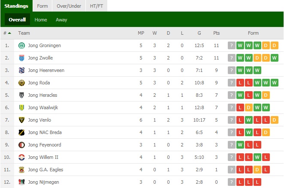
Task: Show Away standings
Action: pyautogui.click(x=61, y=20)
